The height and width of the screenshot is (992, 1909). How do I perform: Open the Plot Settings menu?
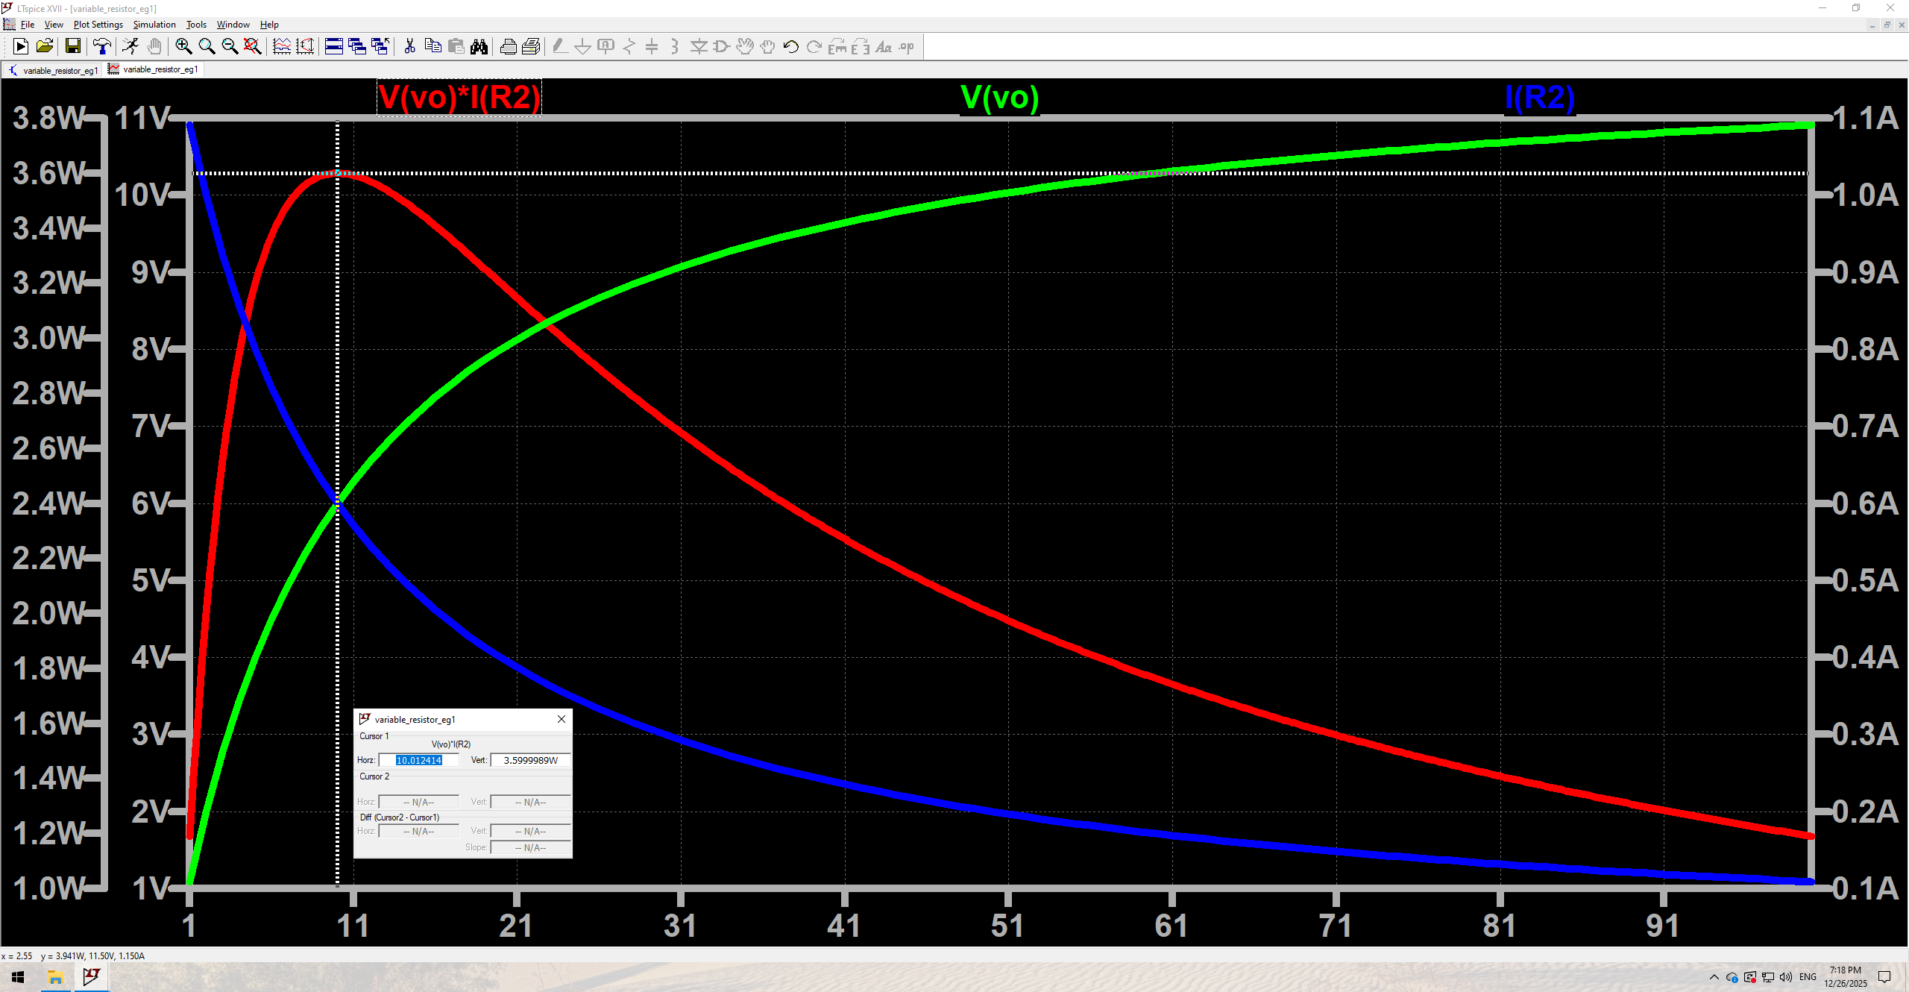click(98, 25)
